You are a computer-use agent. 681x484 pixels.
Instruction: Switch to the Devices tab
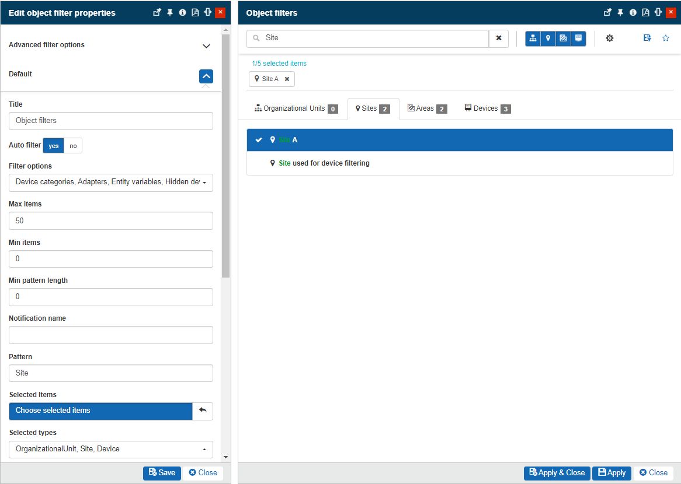click(487, 109)
